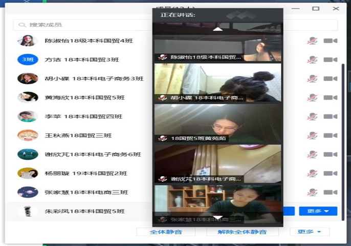
Task: Select member name 方洁 18本科国贸3班
Action: point(82,59)
